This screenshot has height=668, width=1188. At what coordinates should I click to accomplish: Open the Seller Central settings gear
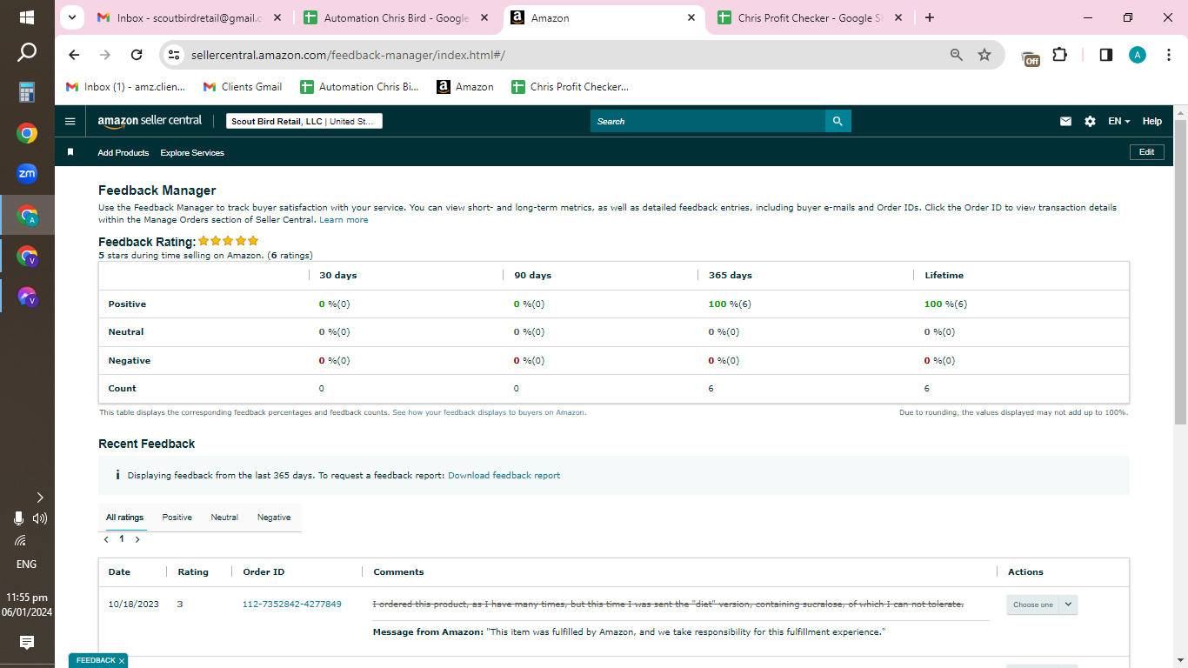tap(1090, 122)
